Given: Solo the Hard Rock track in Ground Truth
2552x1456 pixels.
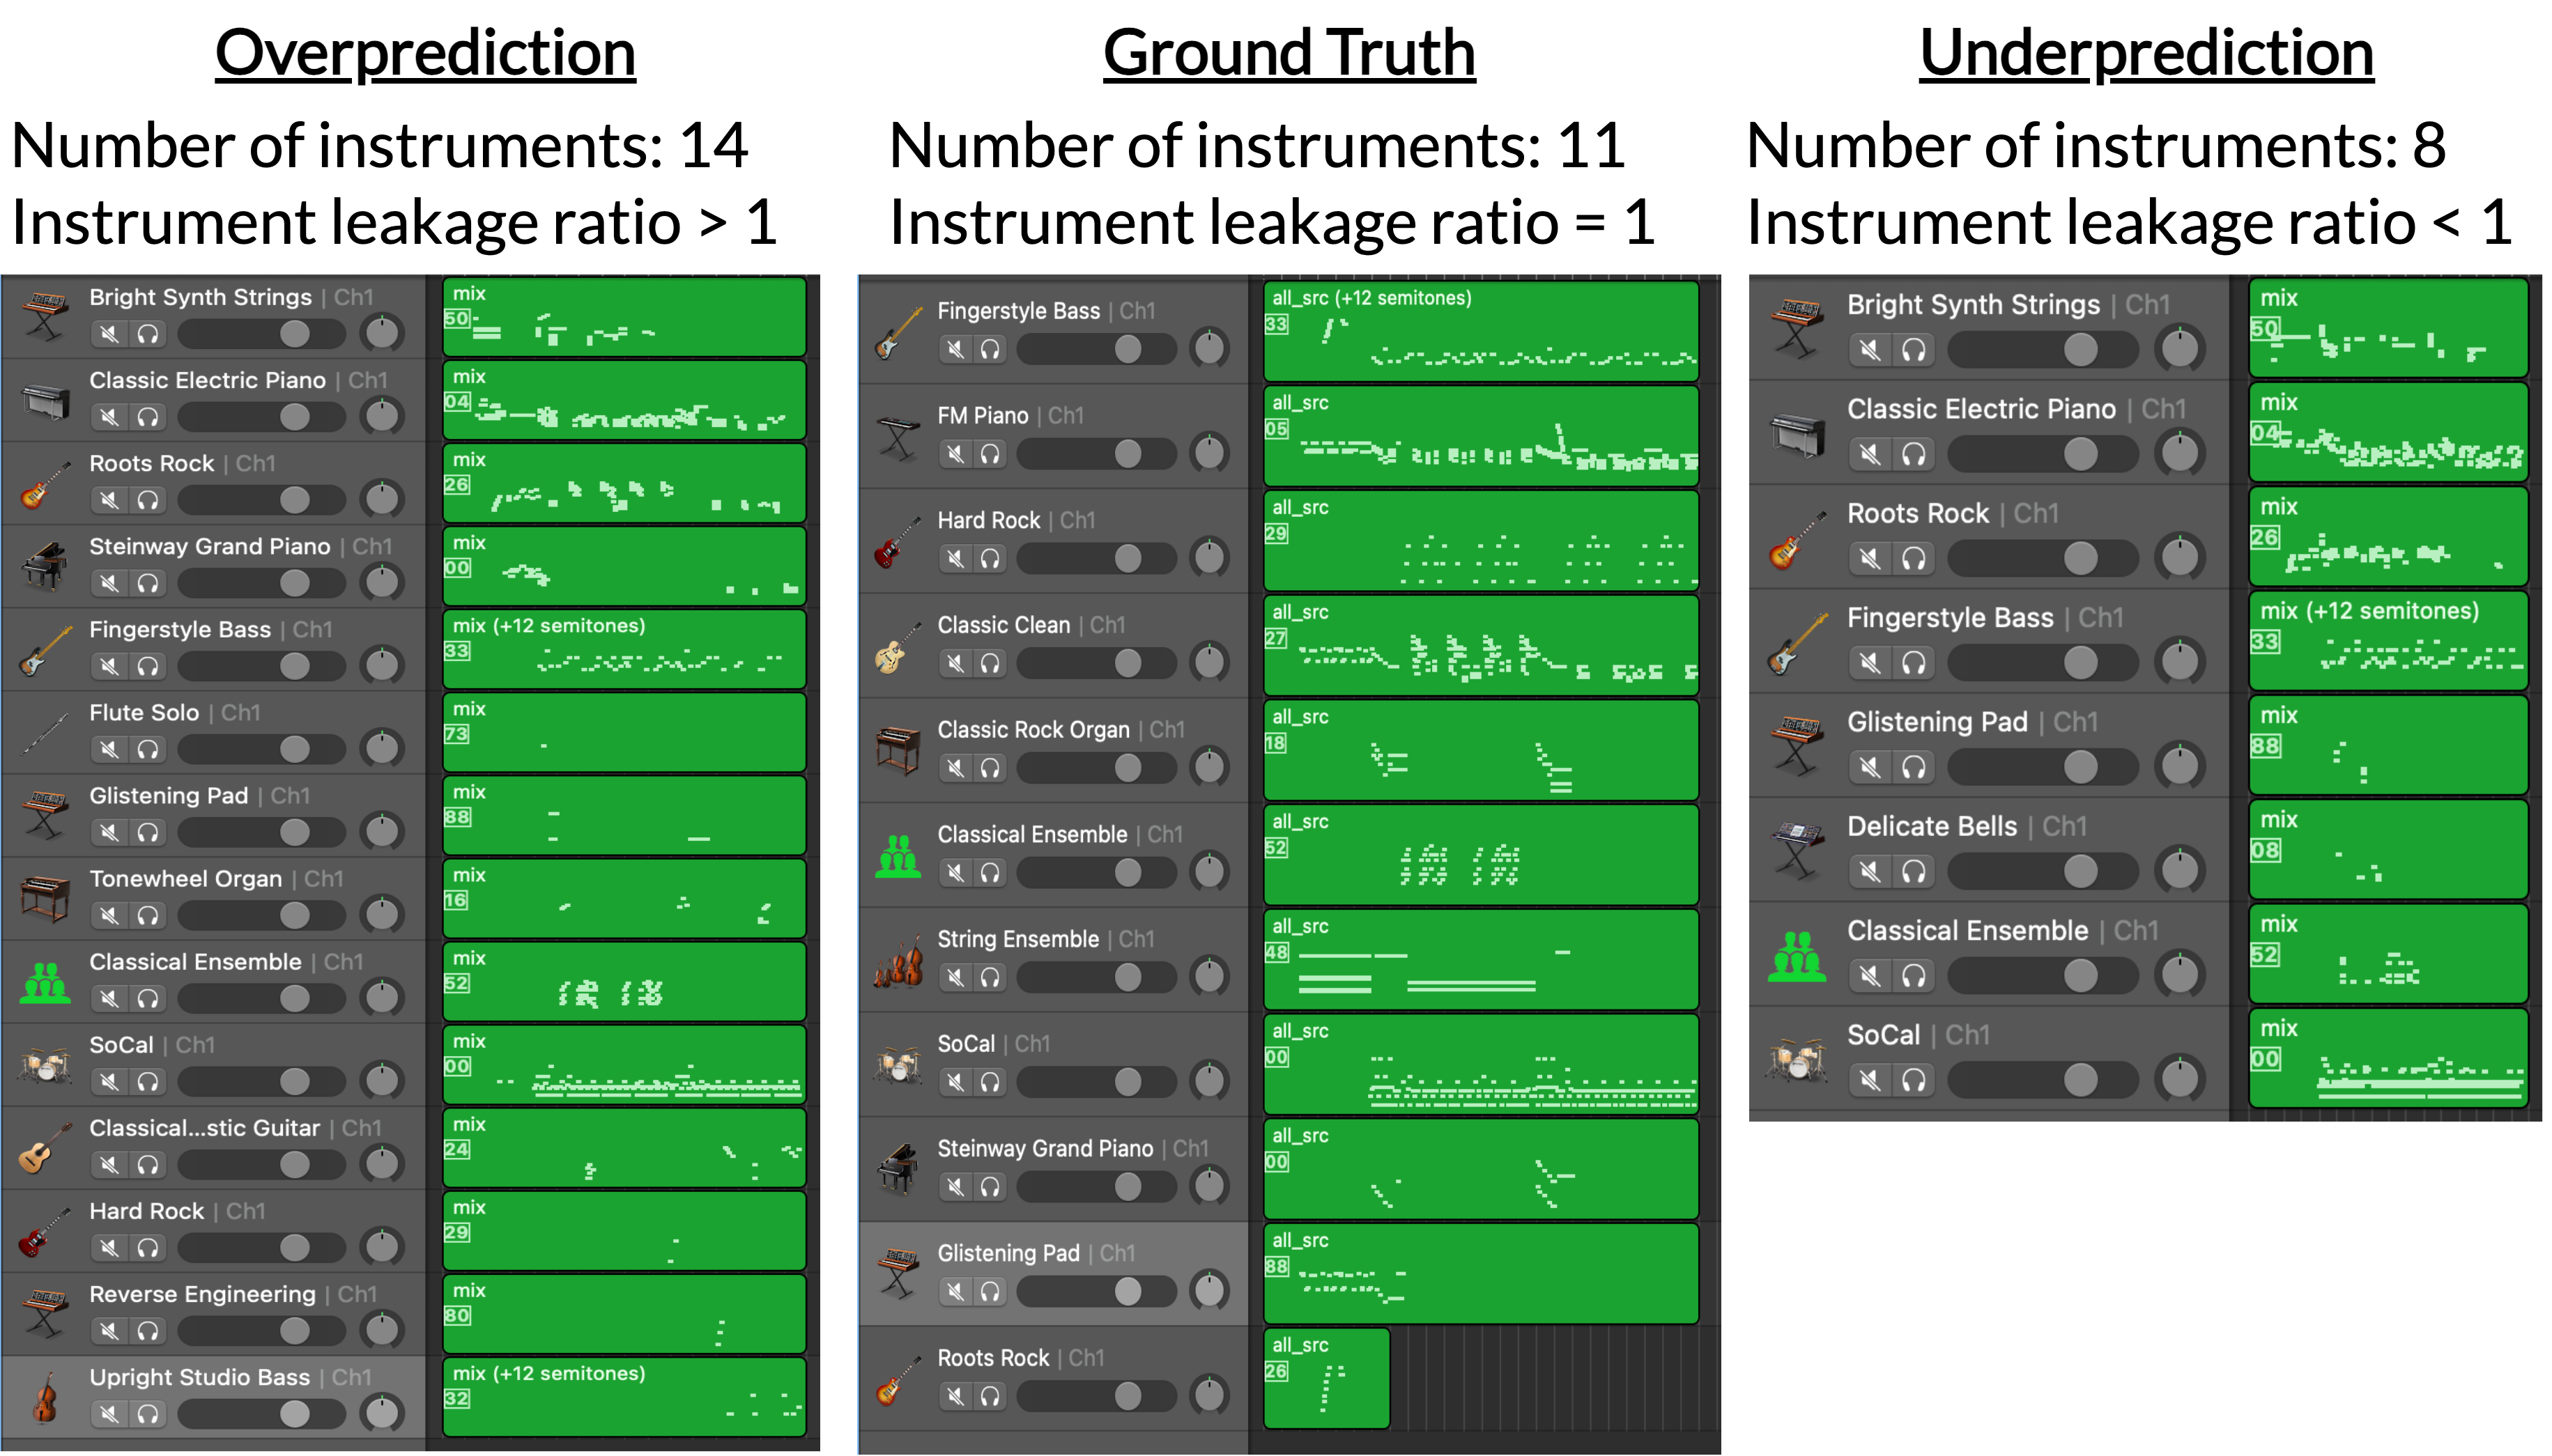Looking at the screenshot, I should click(990, 558).
